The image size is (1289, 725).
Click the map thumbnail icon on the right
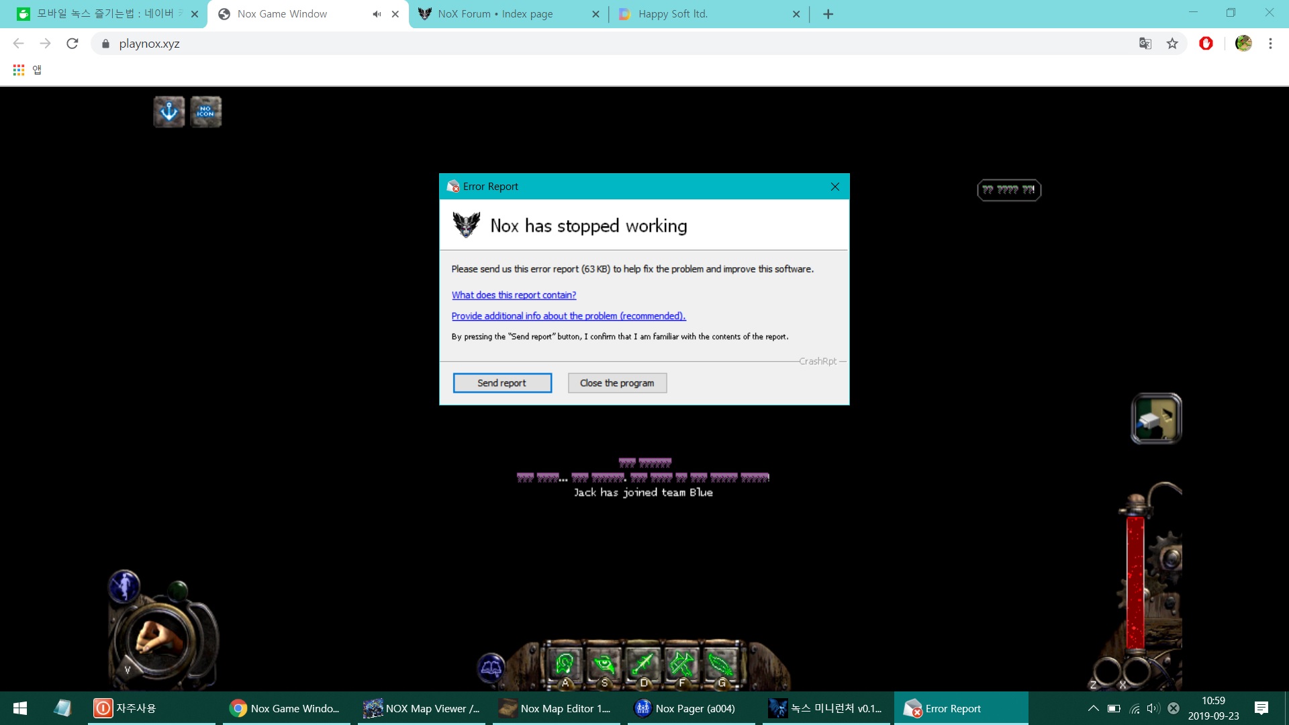point(1156,419)
